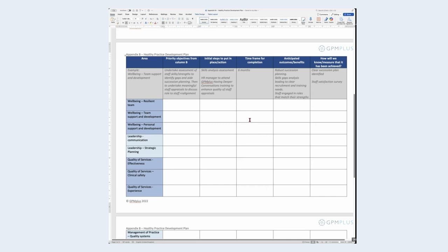The image size is (448, 252).
Task: Expand the styles gallery arrow
Action: 300,21
